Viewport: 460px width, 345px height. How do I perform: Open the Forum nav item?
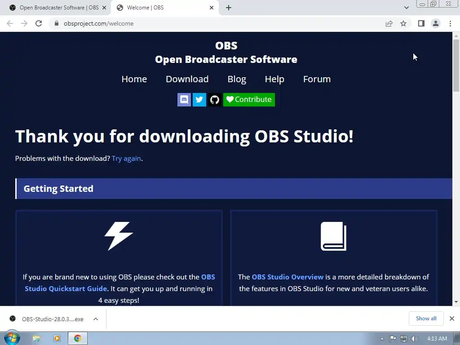click(x=317, y=79)
